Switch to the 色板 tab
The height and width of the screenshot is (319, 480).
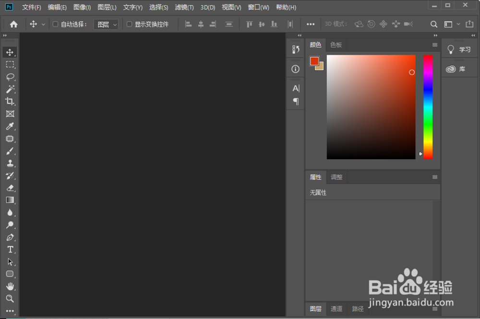pos(336,45)
